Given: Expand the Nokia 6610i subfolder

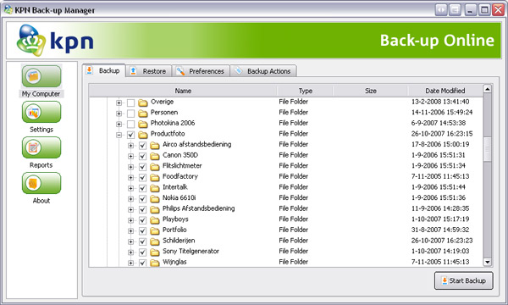Looking at the screenshot, I should [x=131, y=199].
